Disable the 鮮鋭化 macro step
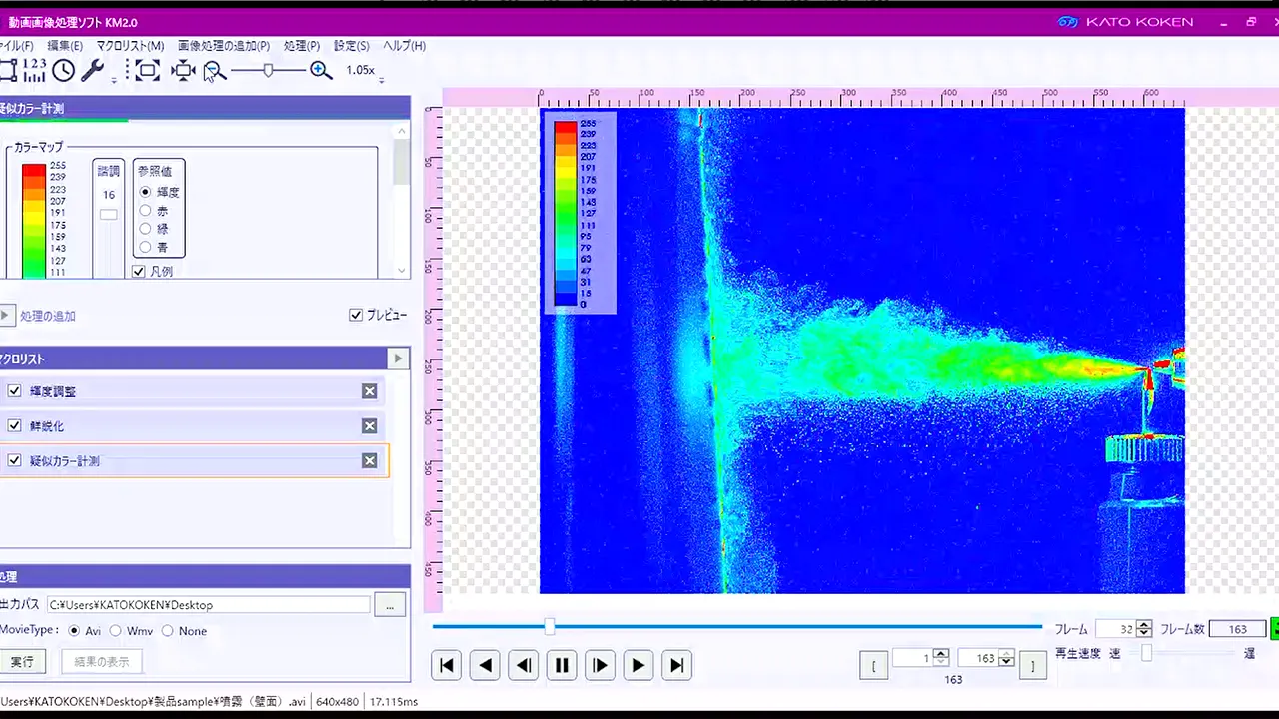The height and width of the screenshot is (719, 1279). coord(14,426)
